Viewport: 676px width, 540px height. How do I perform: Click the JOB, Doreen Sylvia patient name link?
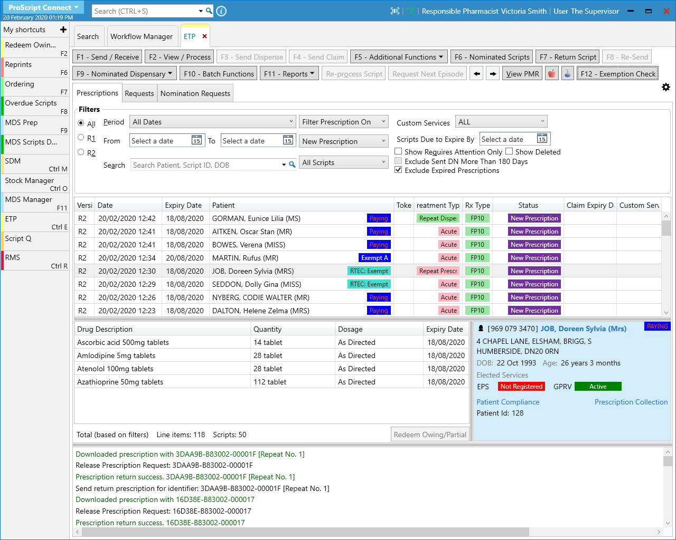[583, 329]
